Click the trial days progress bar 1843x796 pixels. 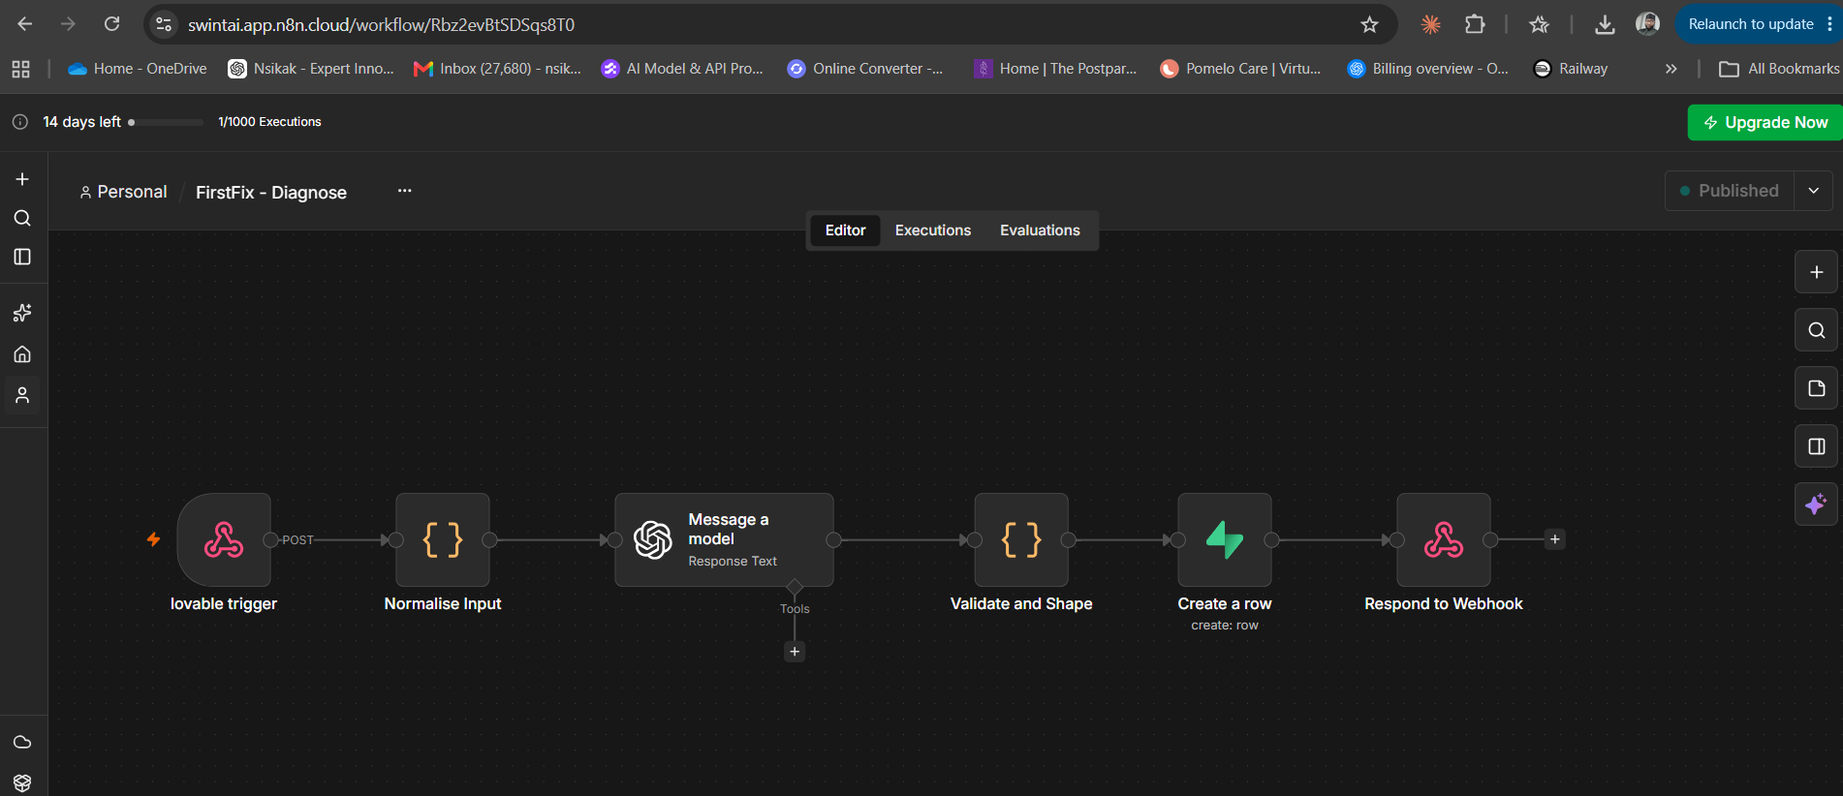click(166, 122)
